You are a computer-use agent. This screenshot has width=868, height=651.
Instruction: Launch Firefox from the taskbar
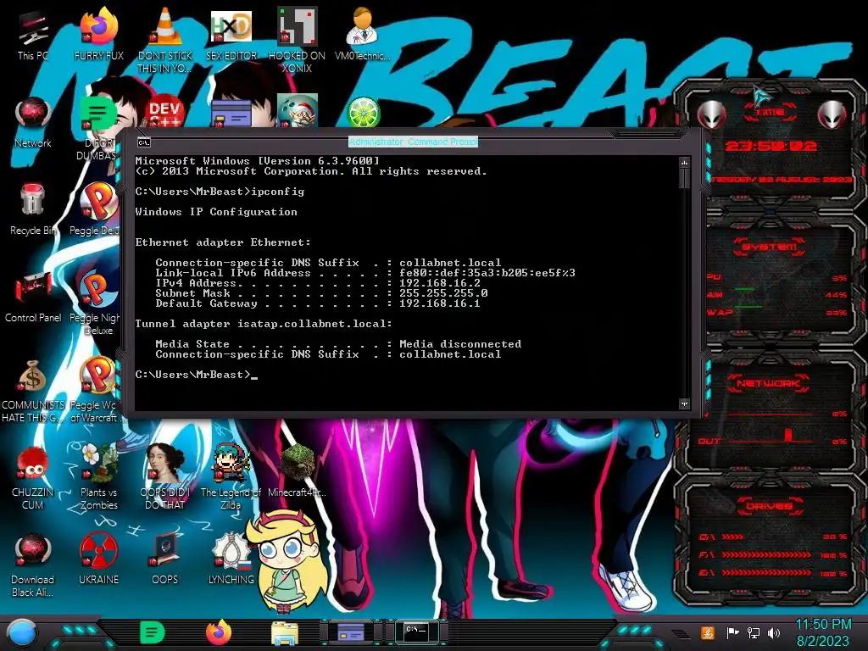click(219, 632)
